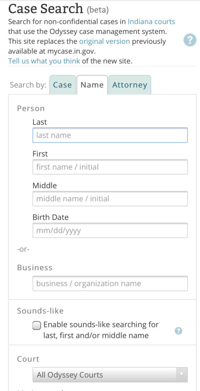
Task: Open the All Odyssey Courts dropdown
Action: click(110, 375)
